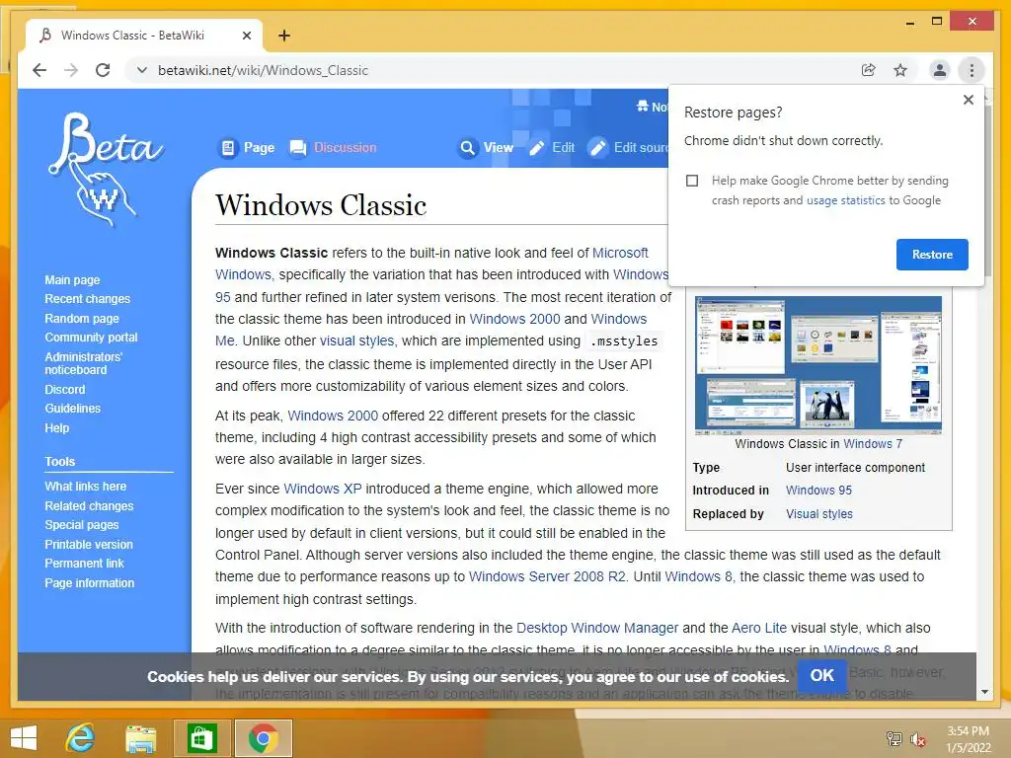The image size is (1011, 758).
Task: Open Guidelines in sidebar
Action: [72, 408]
